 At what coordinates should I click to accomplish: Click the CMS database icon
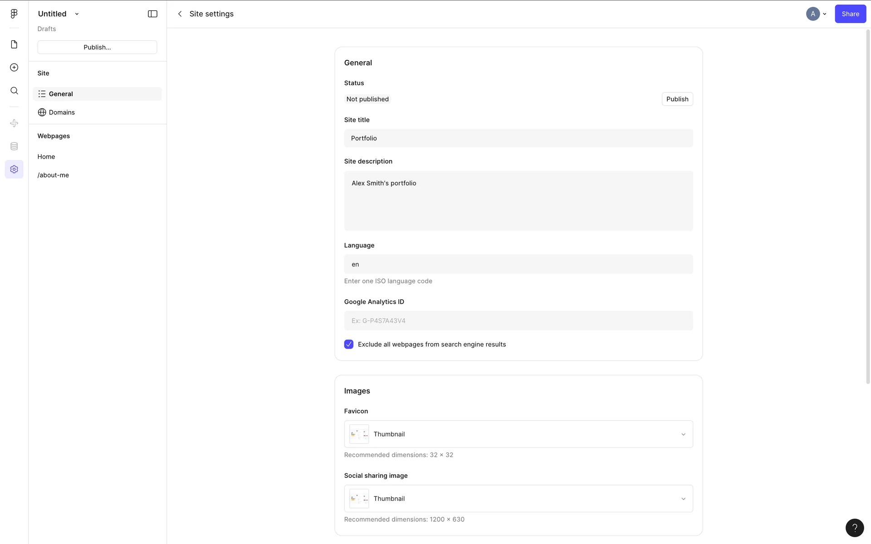point(14,146)
